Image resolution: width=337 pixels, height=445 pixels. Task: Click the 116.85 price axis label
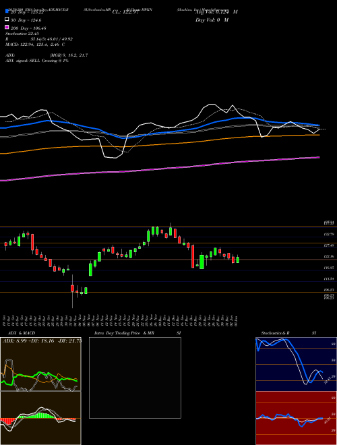[329, 268]
